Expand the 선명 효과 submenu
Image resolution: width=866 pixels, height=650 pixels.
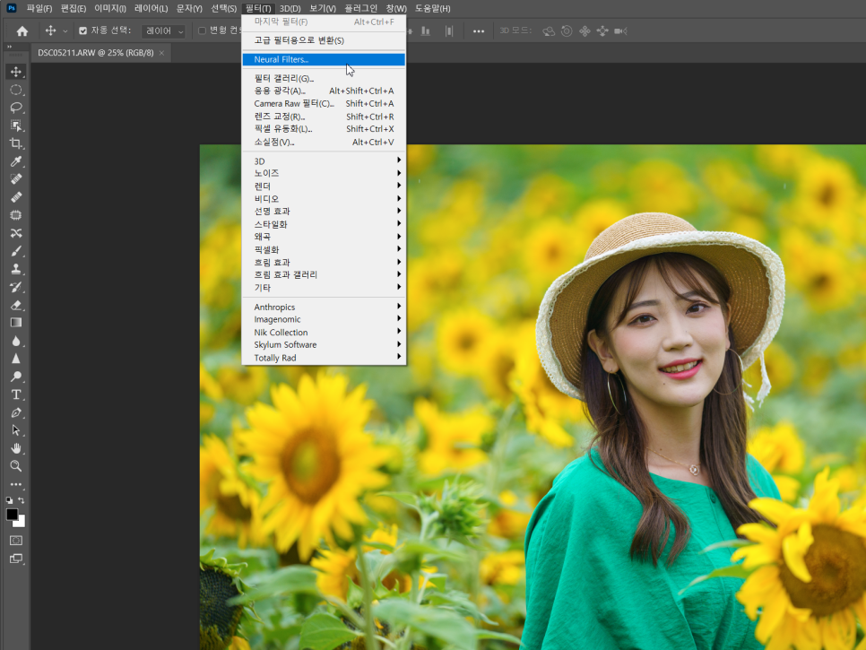click(x=324, y=211)
